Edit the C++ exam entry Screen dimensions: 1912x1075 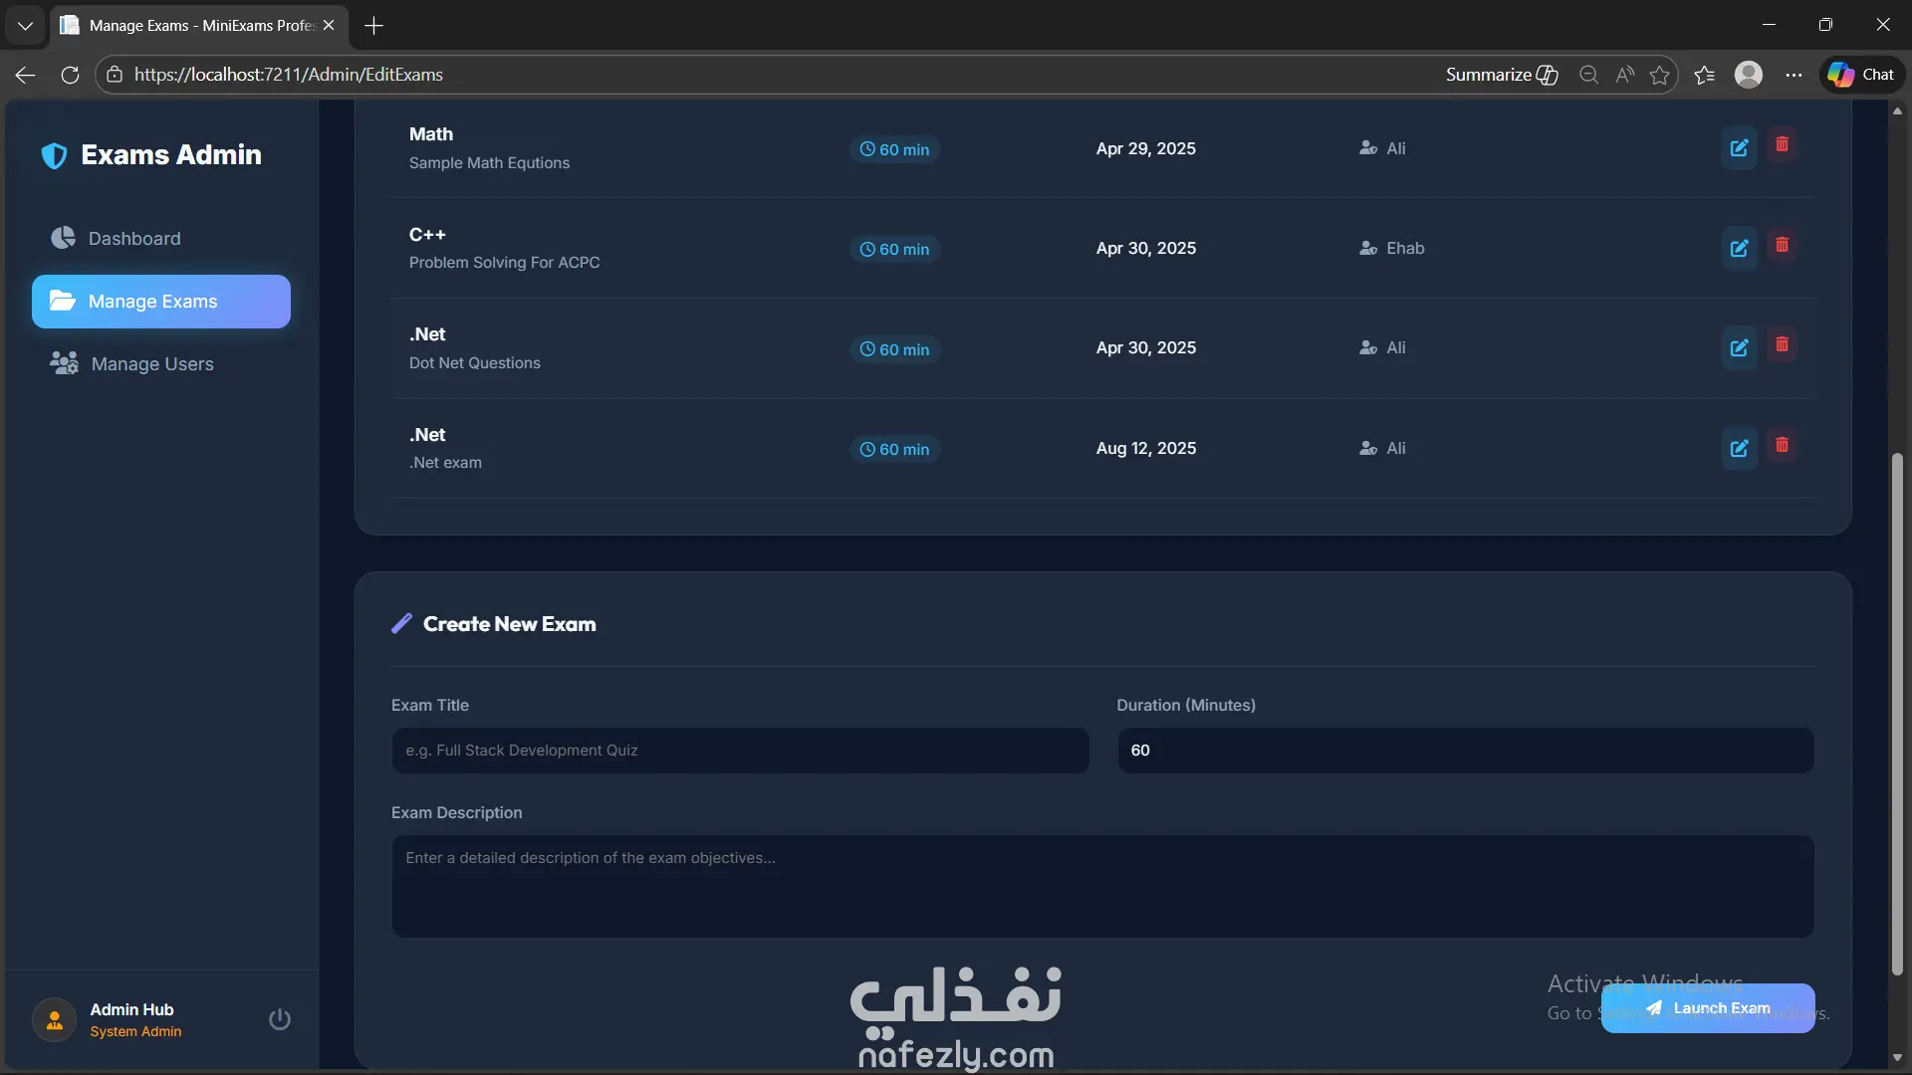1739,249
